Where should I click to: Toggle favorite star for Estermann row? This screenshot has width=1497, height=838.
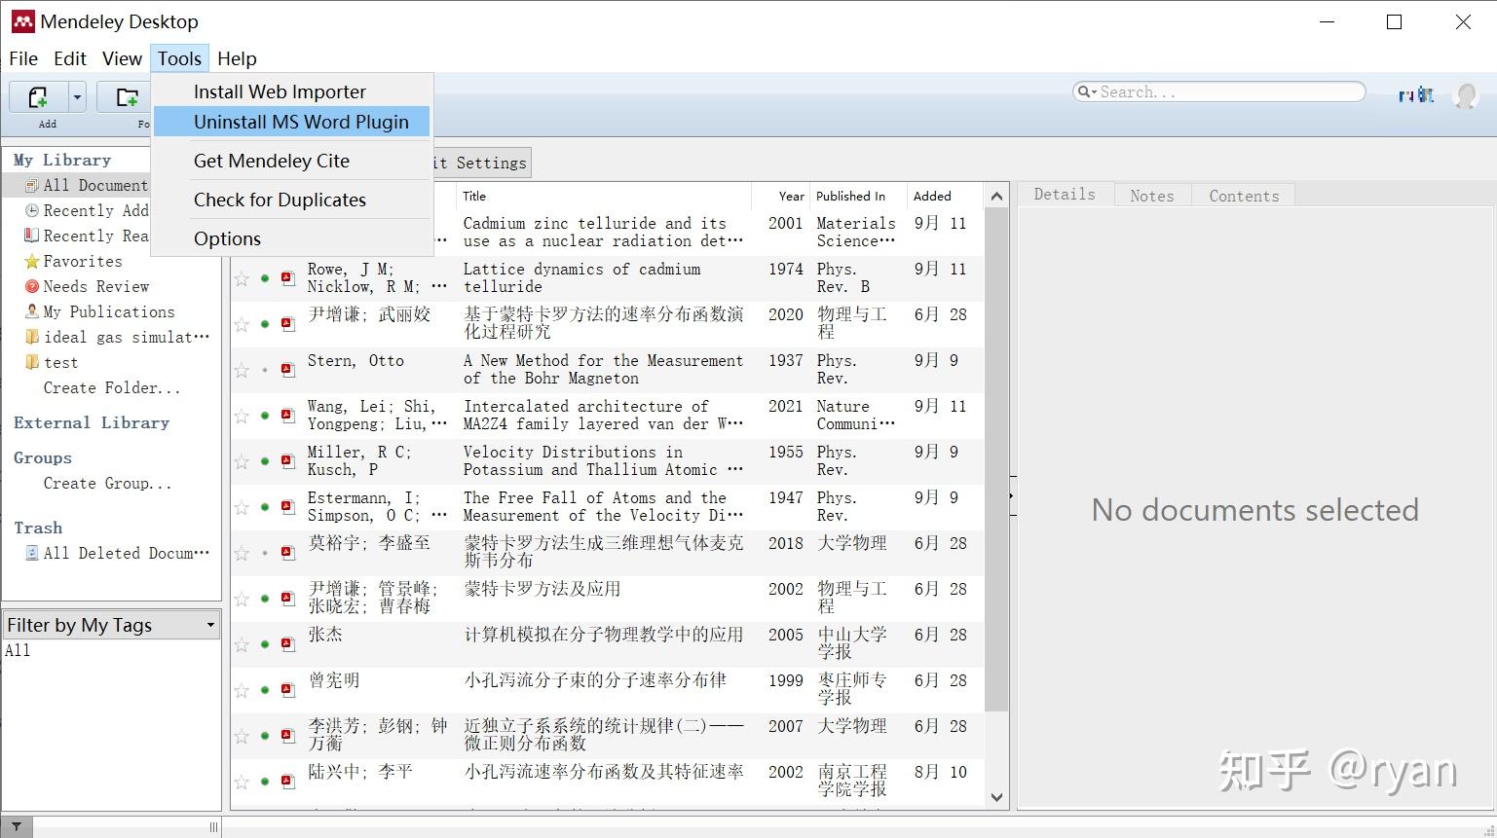(x=242, y=508)
